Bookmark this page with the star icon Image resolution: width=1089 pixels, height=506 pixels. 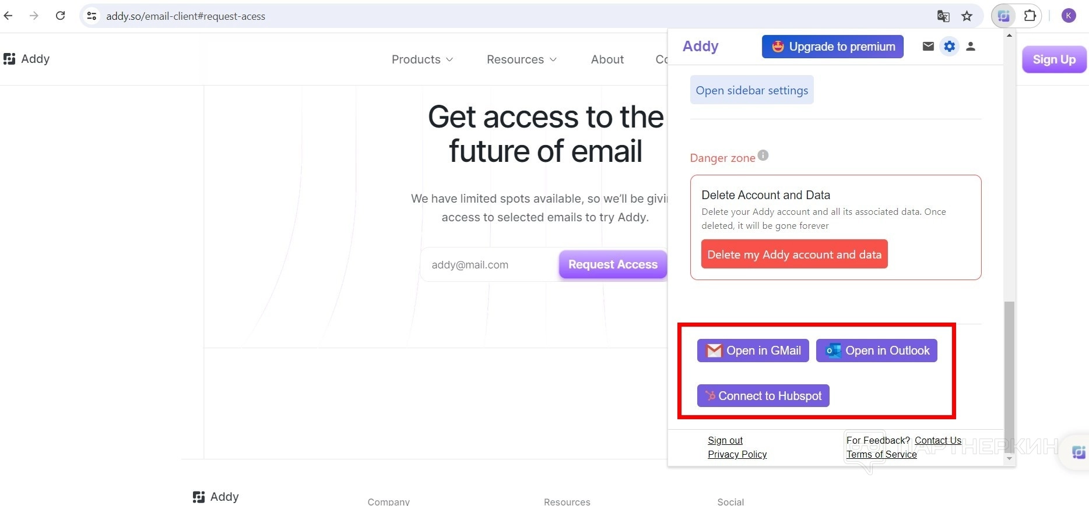pyautogui.click(x=967, y=16)
